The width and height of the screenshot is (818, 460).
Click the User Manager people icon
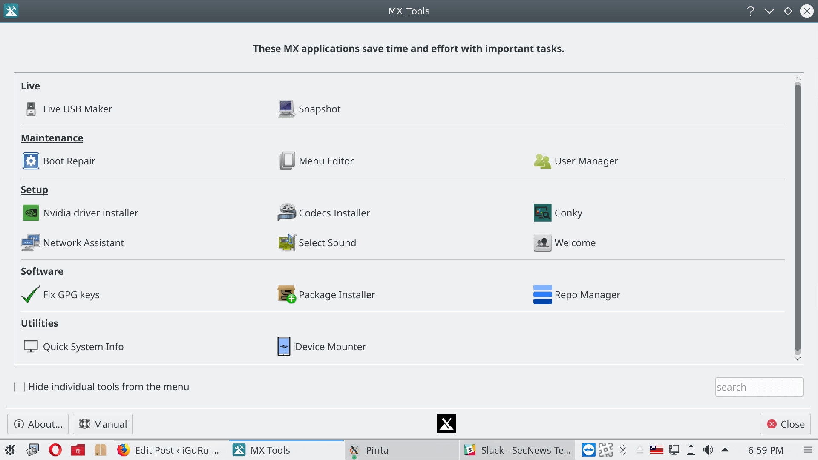click(542, 161)
